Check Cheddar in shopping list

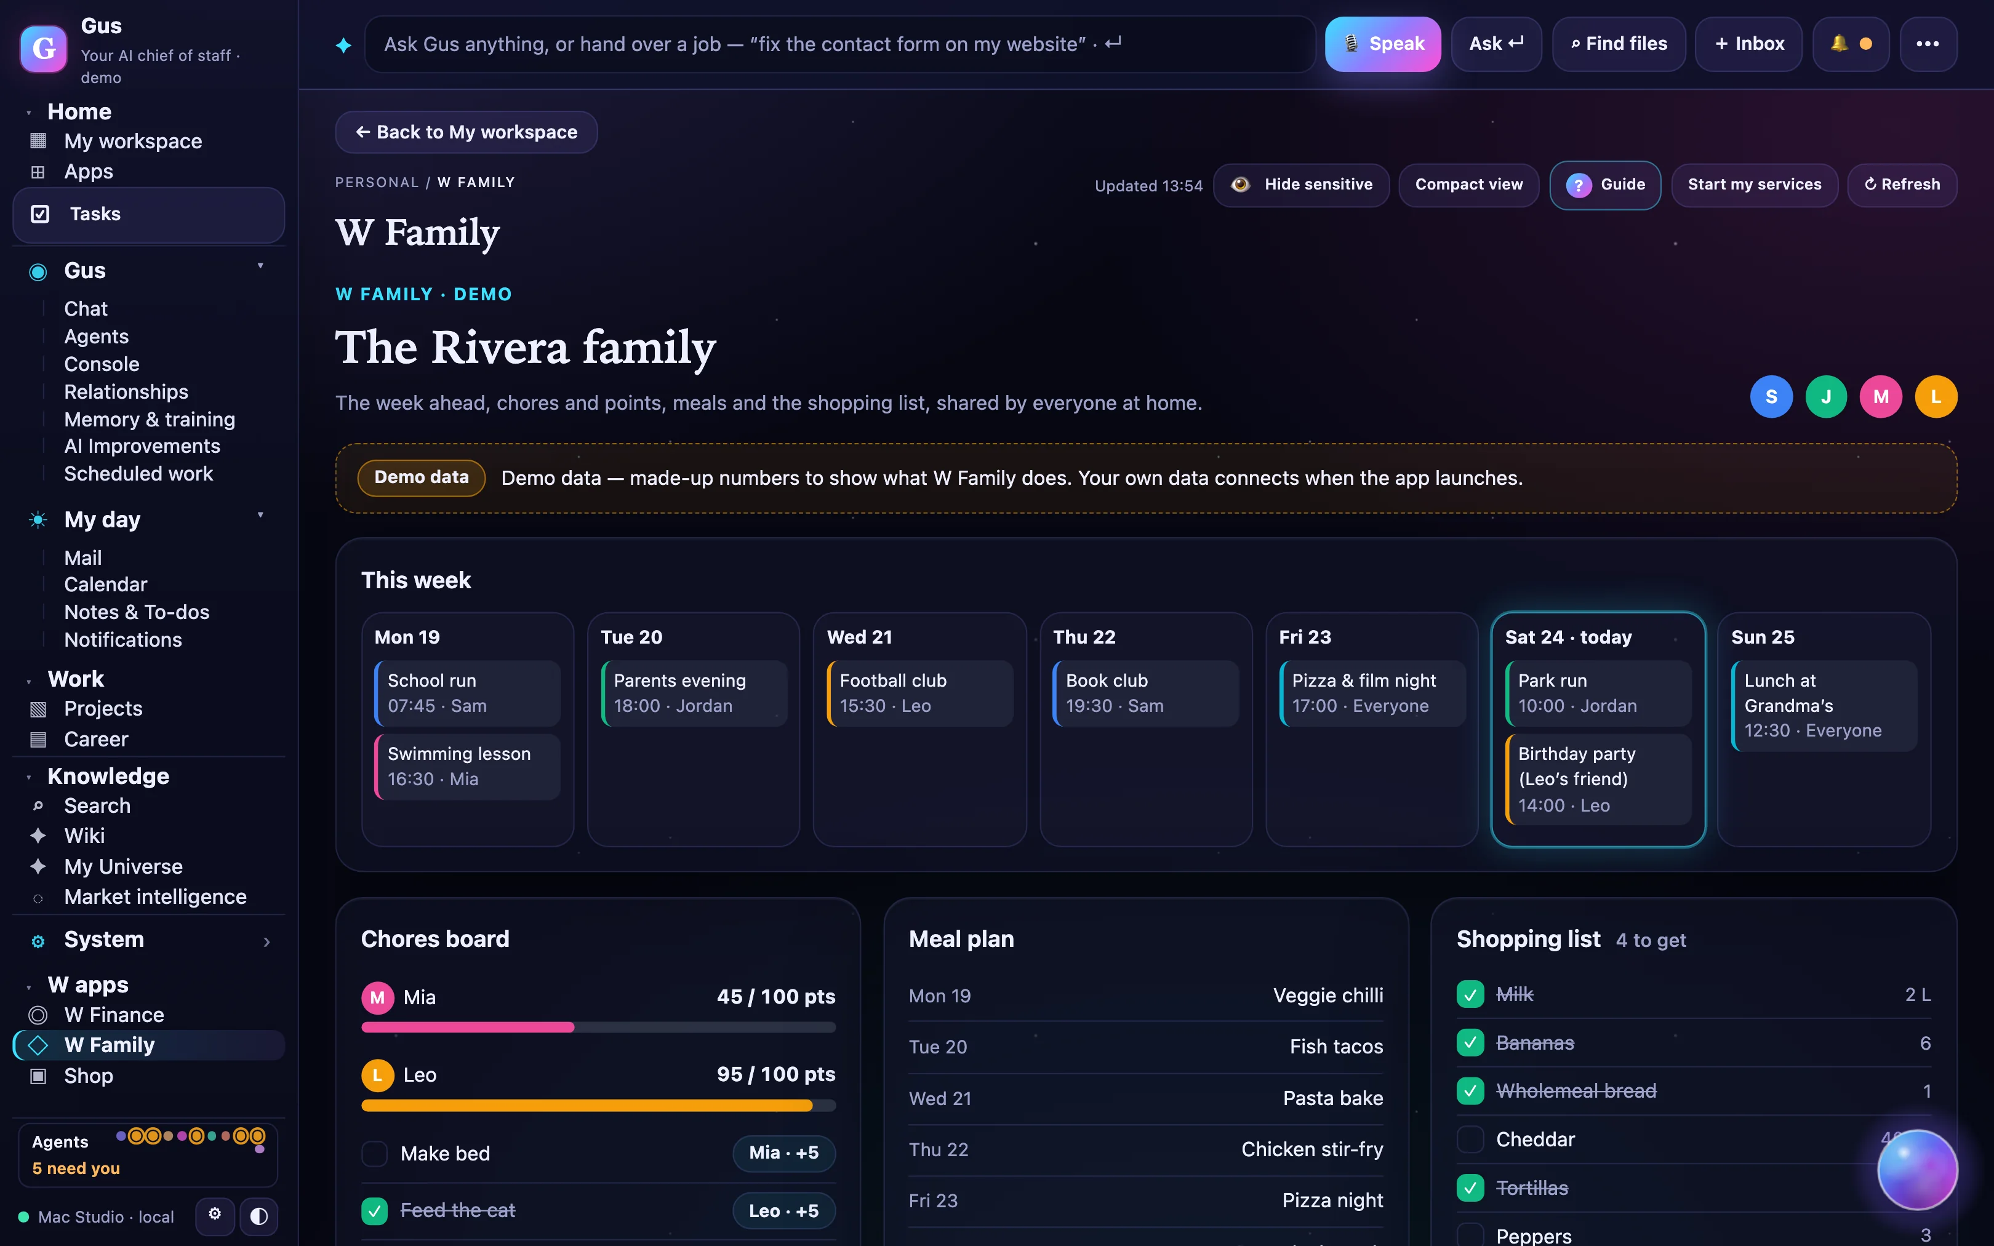click(1470, 1140)
